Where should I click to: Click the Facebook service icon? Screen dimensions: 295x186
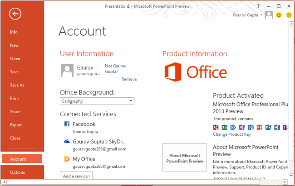(x=67, y=124)
